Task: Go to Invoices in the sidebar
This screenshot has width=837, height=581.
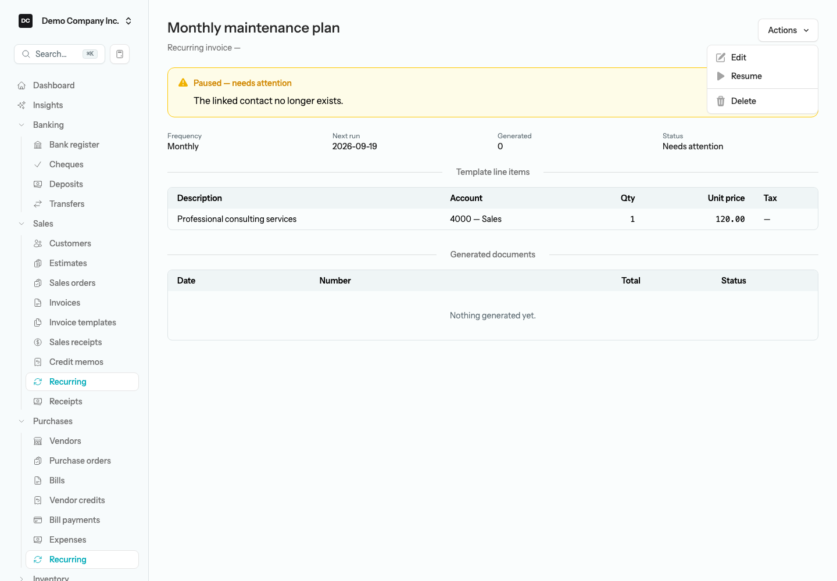Action: (82, 303)
